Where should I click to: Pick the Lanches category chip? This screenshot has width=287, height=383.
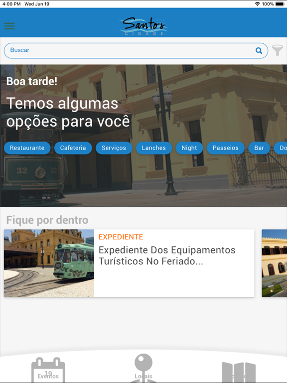click(154, 148)
